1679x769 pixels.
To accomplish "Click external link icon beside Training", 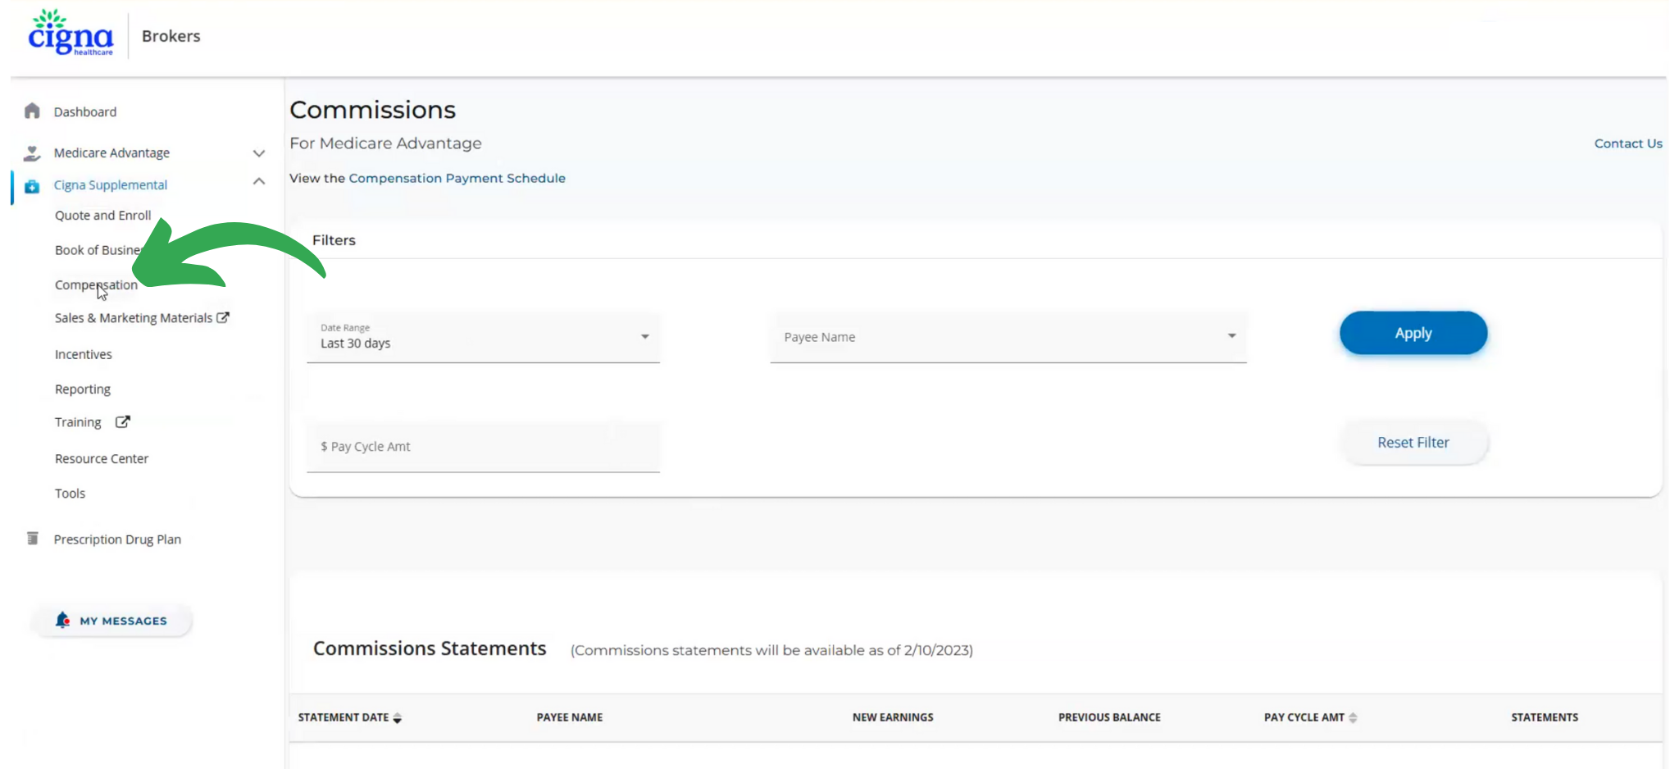I will click(122, 421).
